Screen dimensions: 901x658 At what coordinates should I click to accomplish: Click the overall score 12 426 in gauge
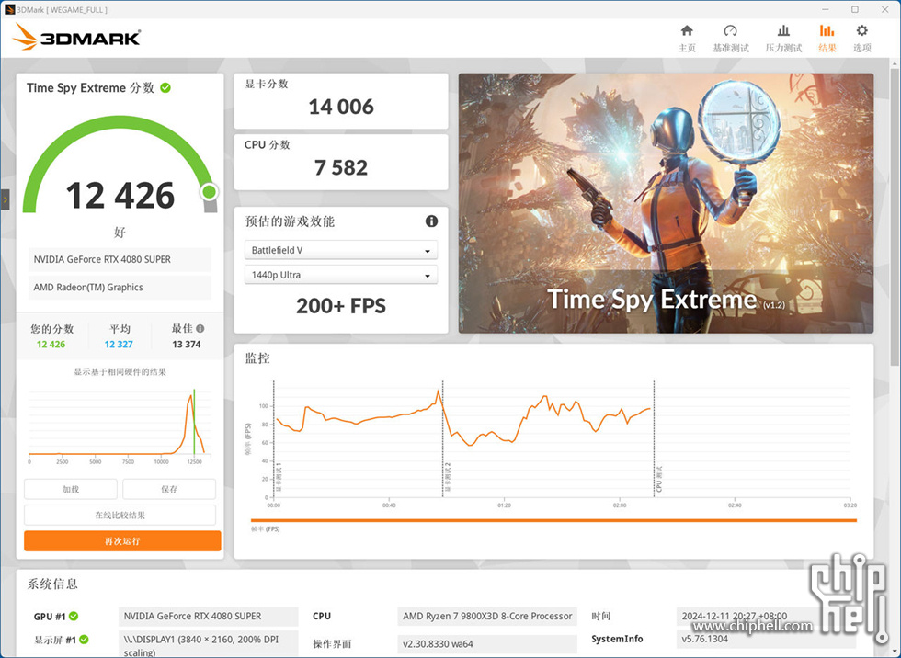click(x=120, y=196)
